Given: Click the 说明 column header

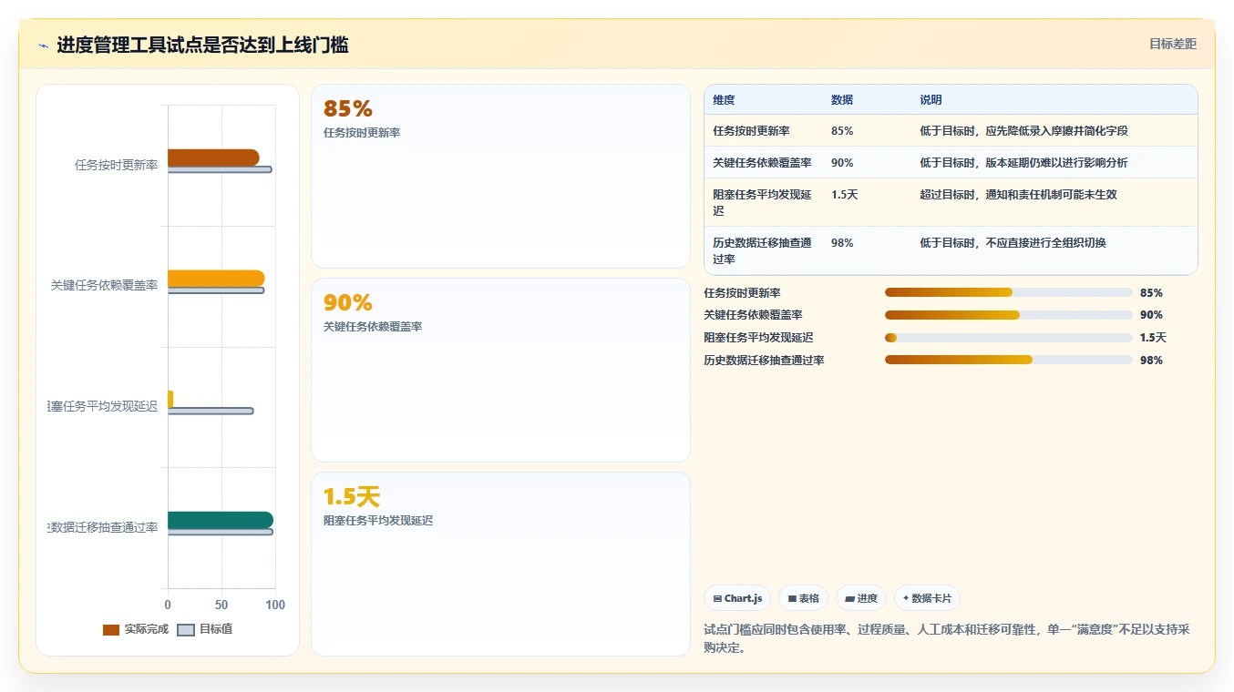Looking at the screenshot, I should tap(931, 100).
